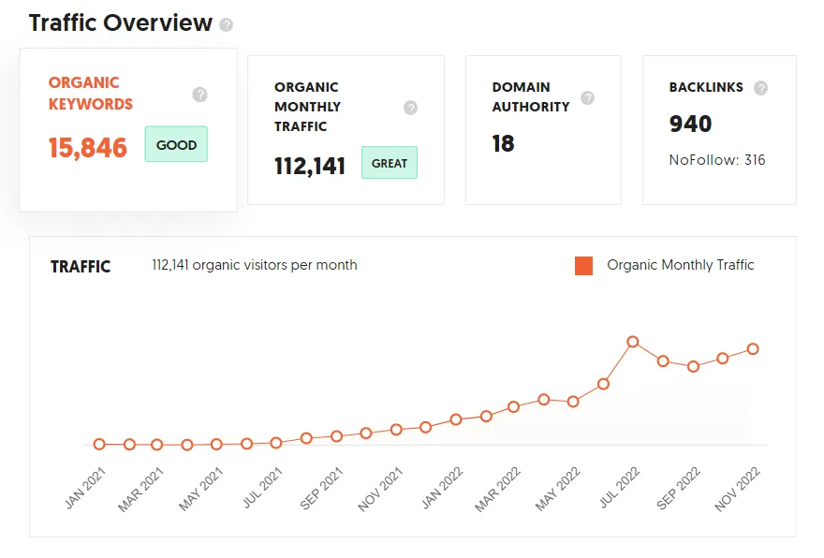
Task: Click the backlinks count 940
Action: pos(690,124)
